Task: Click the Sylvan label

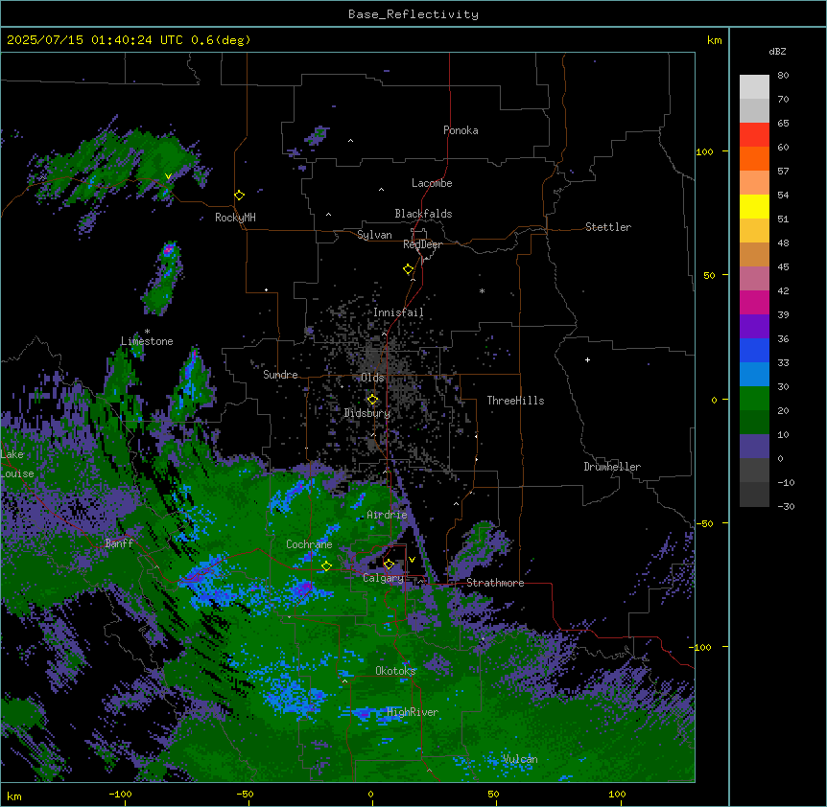Action: tap(374, 235)
